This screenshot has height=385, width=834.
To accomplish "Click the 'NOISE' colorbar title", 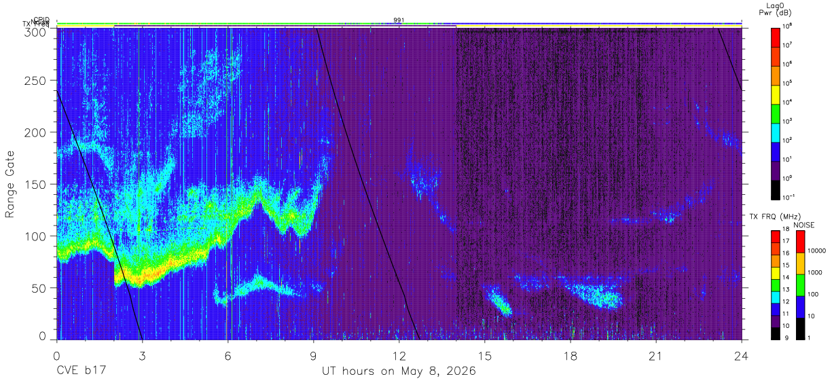I will [x=803, y=225].
